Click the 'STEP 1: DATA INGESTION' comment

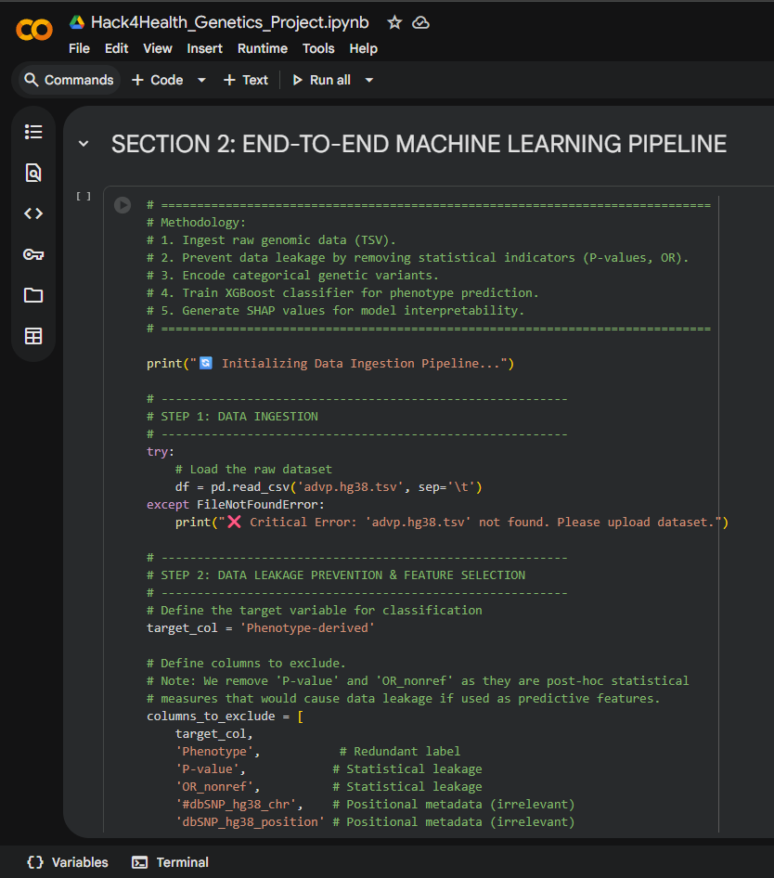232,416
